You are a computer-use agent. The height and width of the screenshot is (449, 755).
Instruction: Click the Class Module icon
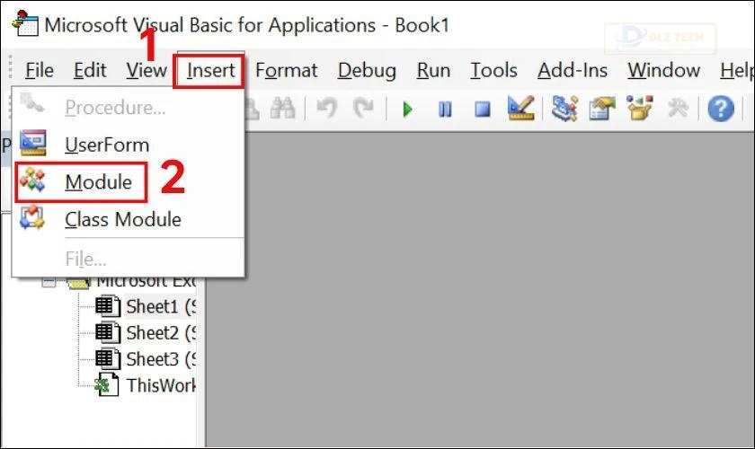(32, 217)
